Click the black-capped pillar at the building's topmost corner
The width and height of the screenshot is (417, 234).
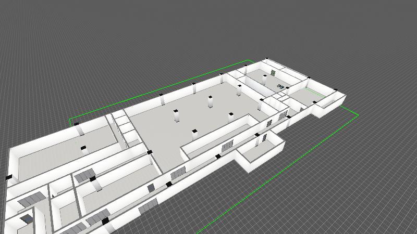click(x=266, y=59)
